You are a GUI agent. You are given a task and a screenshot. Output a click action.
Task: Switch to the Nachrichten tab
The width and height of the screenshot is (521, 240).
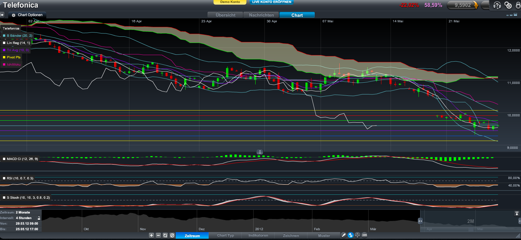point(261,15)
